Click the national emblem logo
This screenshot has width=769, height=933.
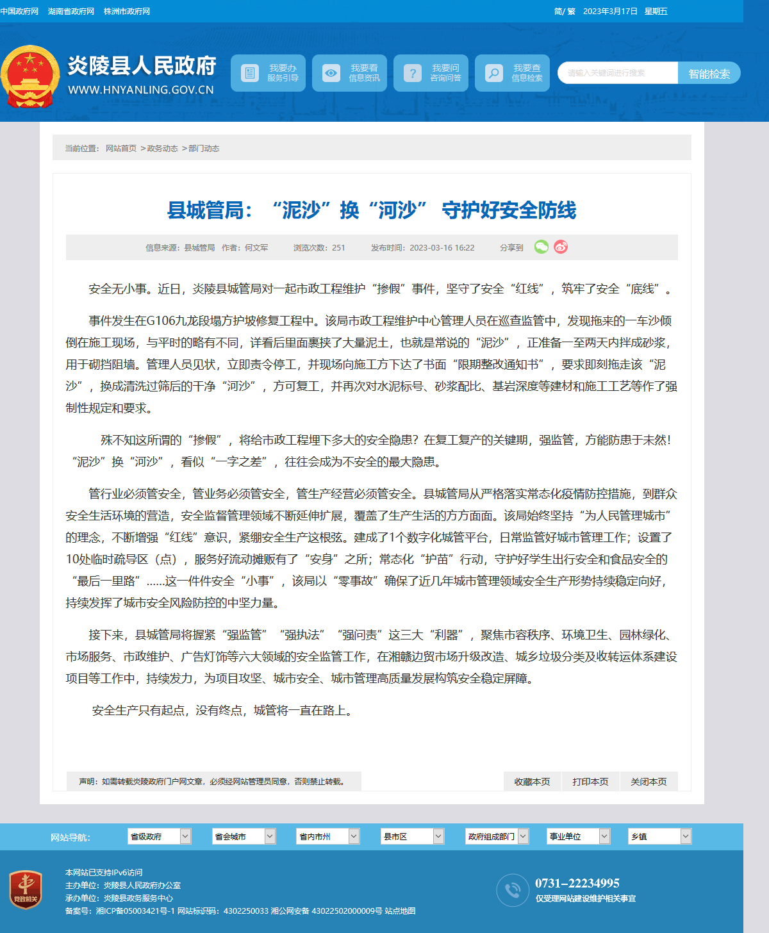click(29, 76)
